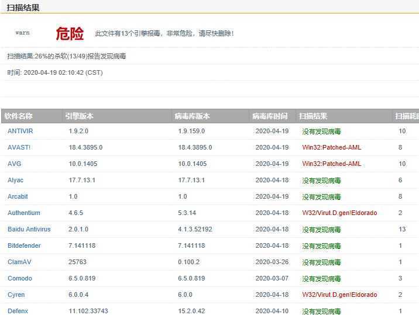
Task: Click ANTIVIR's 没有发现病毒 result
Action: (321, 131)
